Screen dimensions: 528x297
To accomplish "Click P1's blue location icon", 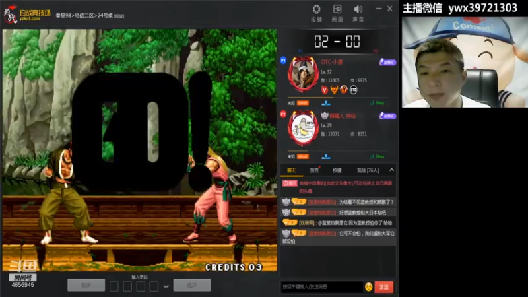I will point(325,103).
